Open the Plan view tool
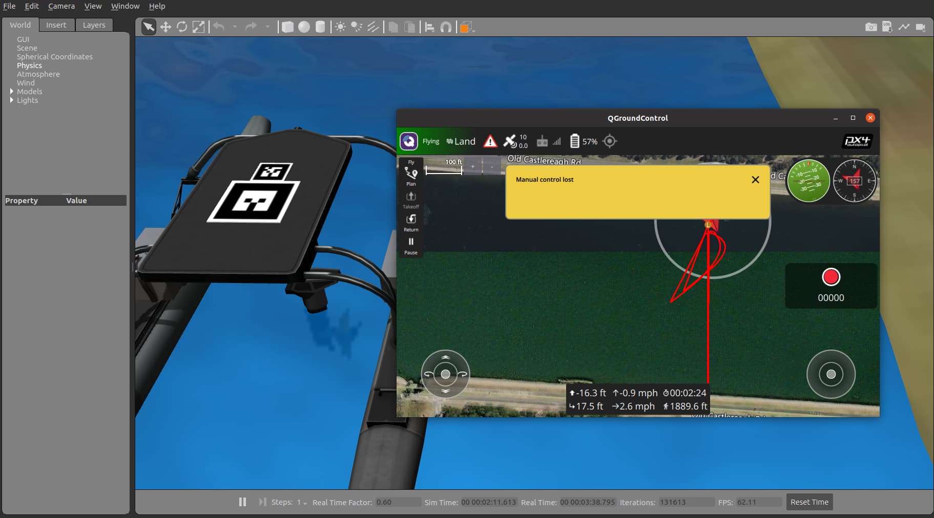The image size is (934, 518). point(411,177)
